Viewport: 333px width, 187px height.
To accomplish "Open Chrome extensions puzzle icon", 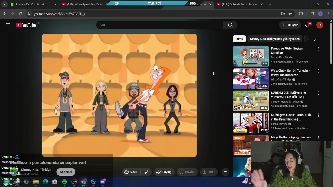I will click(301, 14).
